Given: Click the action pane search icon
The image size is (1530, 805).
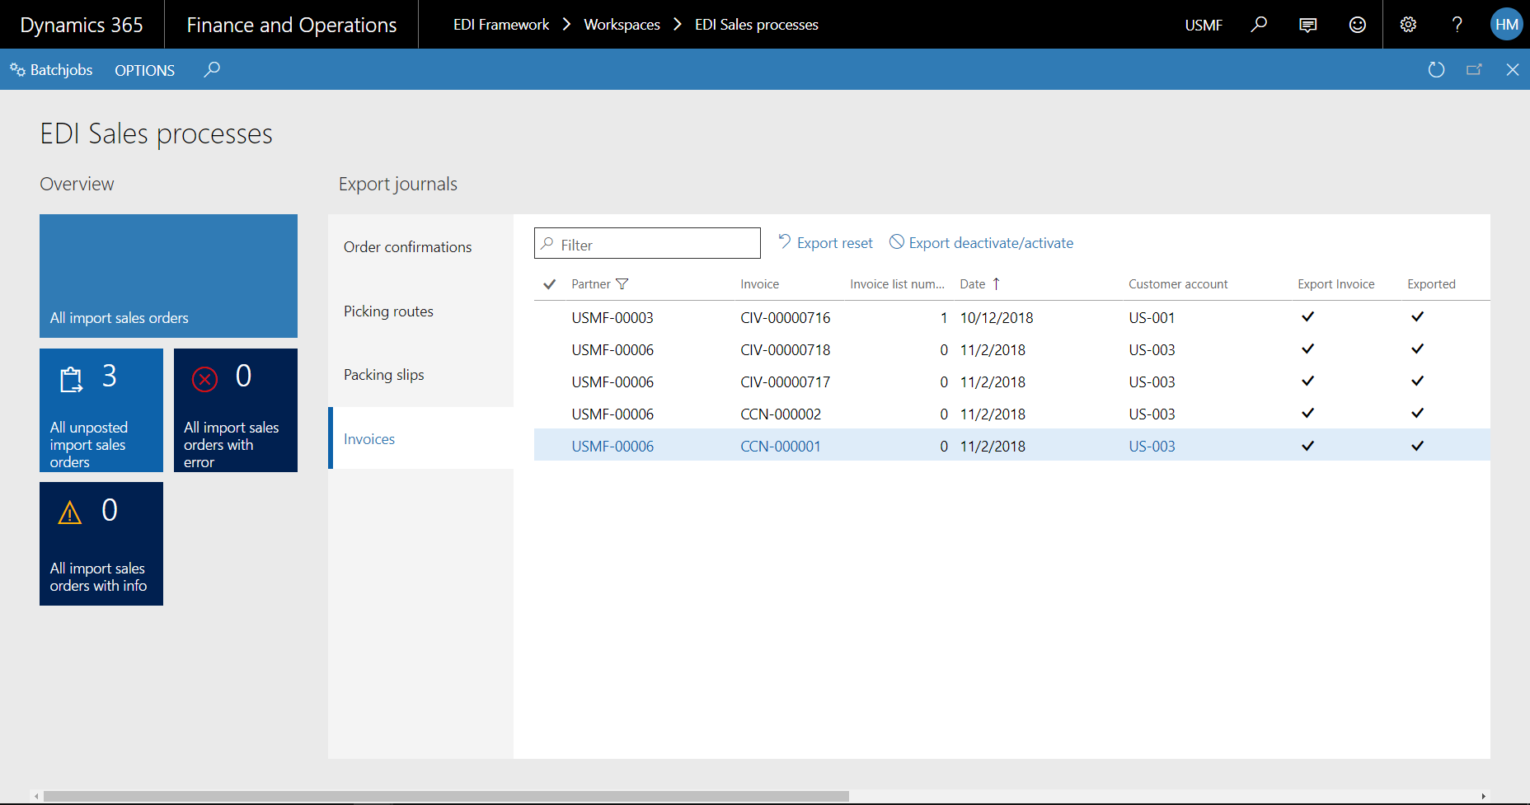Looking at the screenshot, I should pyautogui.click(x=212, y=69).
